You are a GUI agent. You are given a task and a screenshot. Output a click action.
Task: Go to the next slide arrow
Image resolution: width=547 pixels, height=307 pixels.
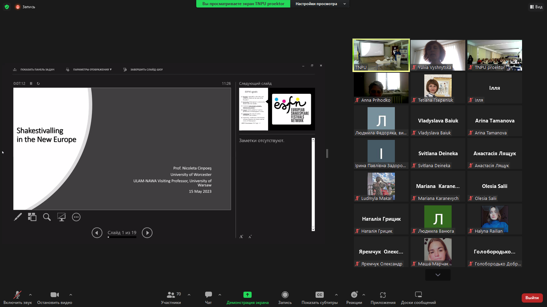147,233
